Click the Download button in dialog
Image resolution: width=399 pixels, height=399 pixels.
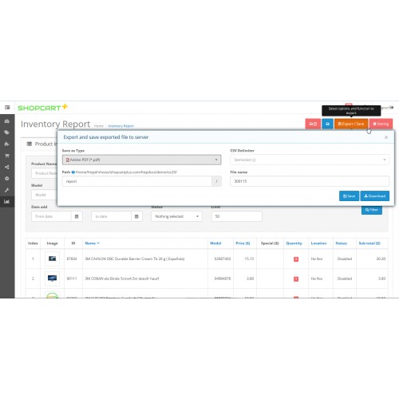[375, 196]
